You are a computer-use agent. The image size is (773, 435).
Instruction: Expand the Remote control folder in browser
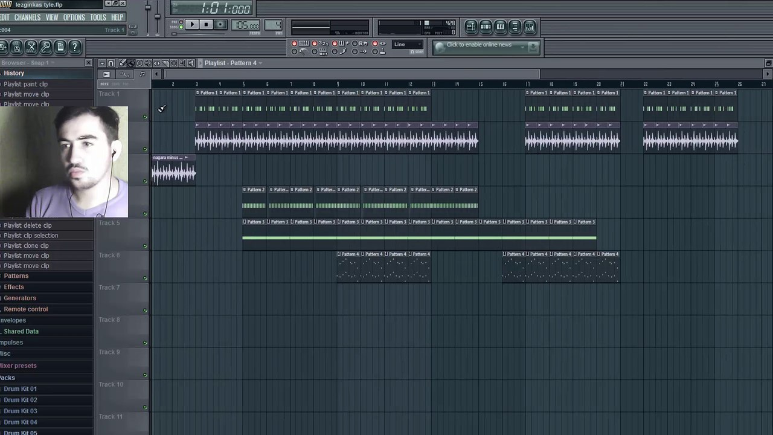tap(26, 309)
